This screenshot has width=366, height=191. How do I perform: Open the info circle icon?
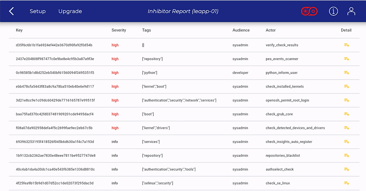click(x=333, y=11)
